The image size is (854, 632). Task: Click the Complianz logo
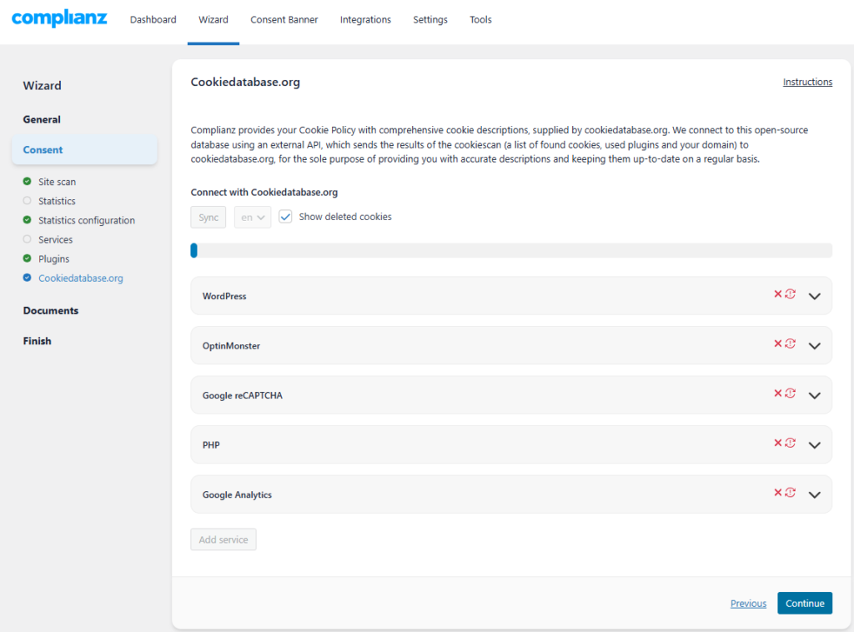pos(59,18)
